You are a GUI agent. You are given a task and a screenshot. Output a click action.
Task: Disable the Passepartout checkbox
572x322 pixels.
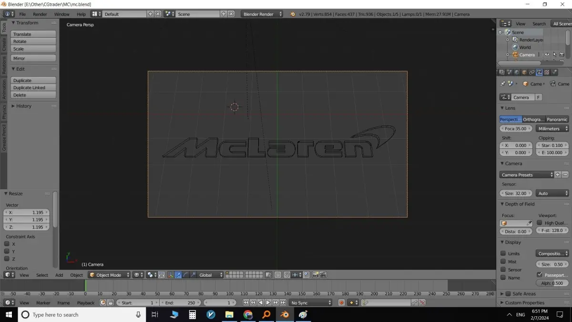click(x=539, y=275)
